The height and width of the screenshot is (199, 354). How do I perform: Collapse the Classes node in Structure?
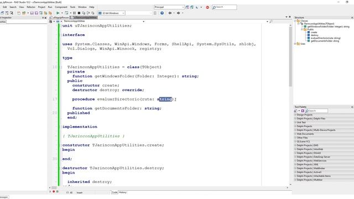295,21
